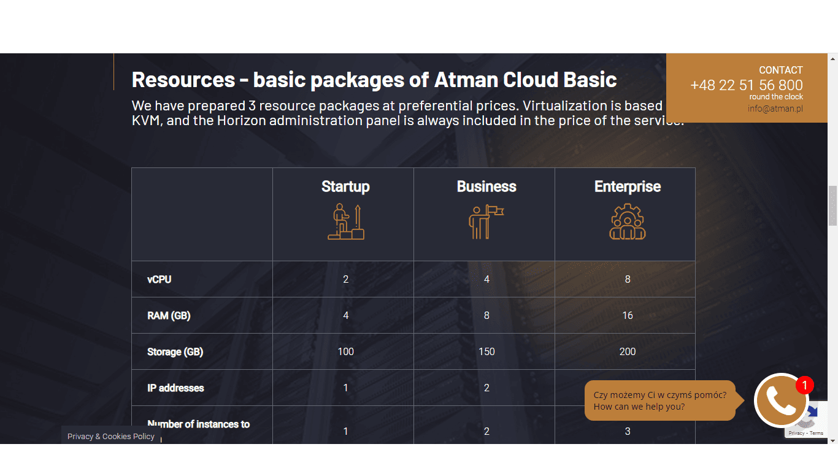Click the Startup instances value 1
This screenshot has width=838, height=471.
346,431
